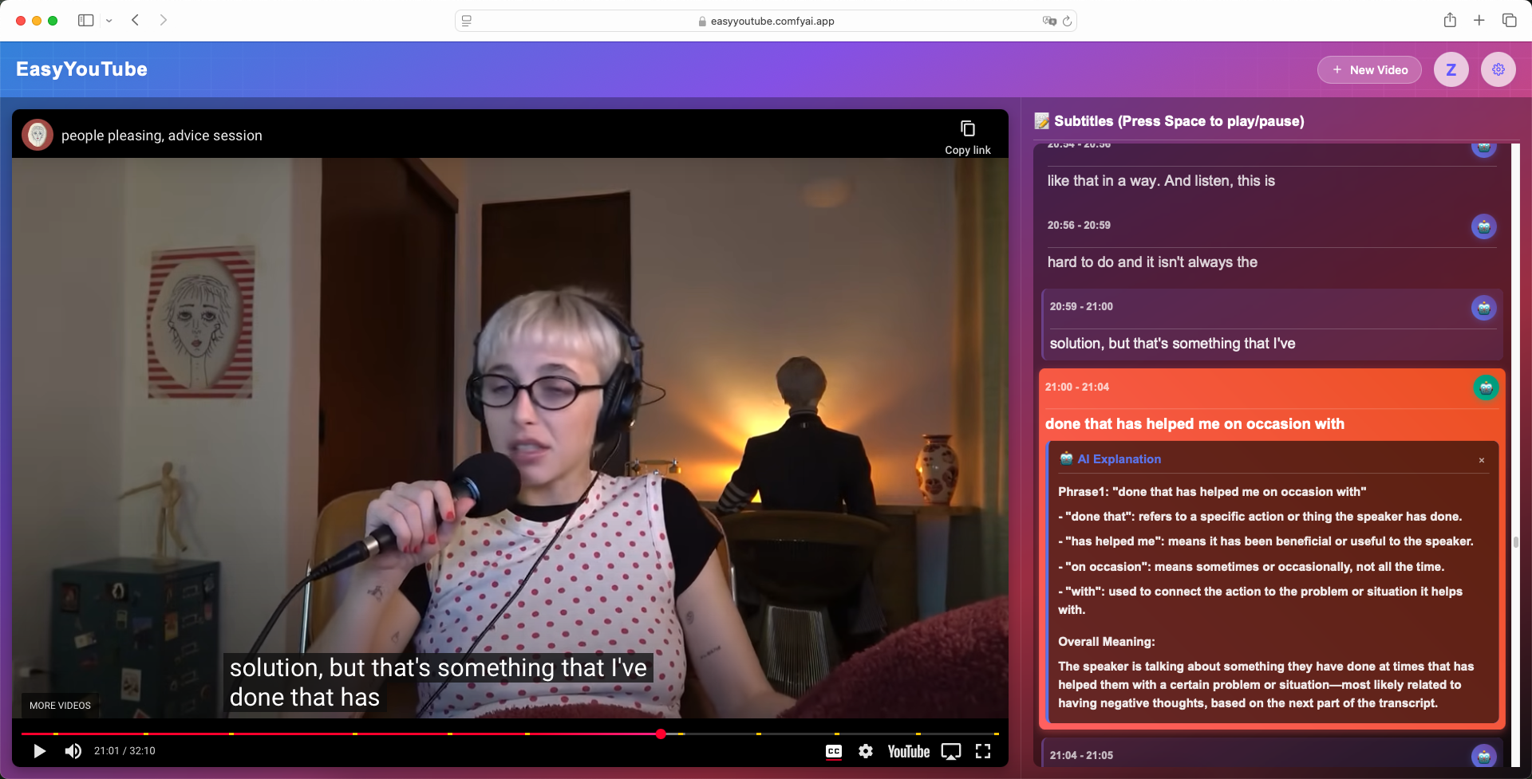Toggle AI explanation for 21:00 - 21:04 subtitle
Screen dimensions: 1532x779
(1486, 388)
